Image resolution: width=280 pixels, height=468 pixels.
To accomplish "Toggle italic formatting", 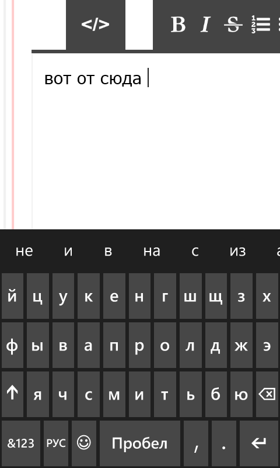I will click(205, 25).
